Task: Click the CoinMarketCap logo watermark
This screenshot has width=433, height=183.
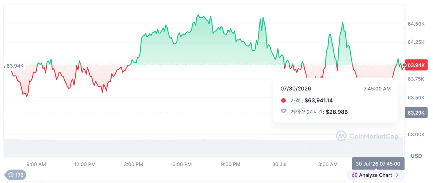Action: (x=367, y=136)
